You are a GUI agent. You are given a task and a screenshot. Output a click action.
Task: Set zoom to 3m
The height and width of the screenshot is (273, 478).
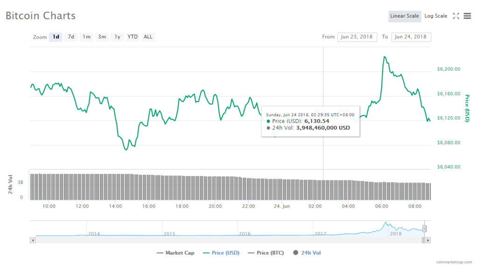tap(102, 37)
